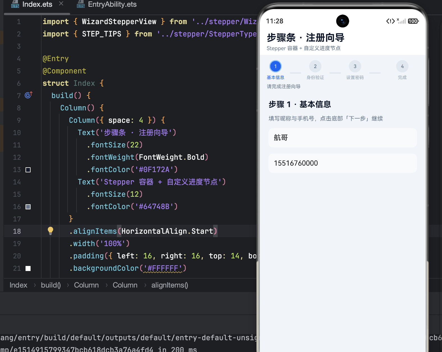The image size is (442, 352).
Task: Click the 设置密码 step label
Action: click(355, 78)
